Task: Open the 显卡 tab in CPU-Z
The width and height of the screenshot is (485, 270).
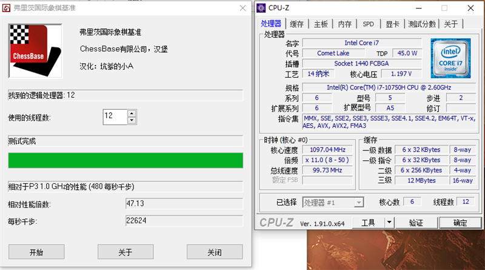Action: pos(392,24)
